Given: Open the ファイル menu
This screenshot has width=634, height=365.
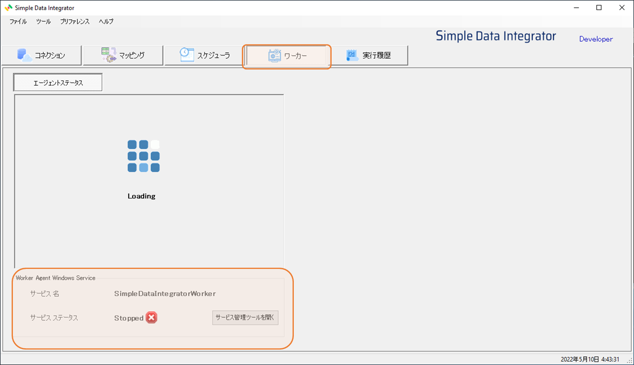Looking at the screenshot, I should [18, 21].
